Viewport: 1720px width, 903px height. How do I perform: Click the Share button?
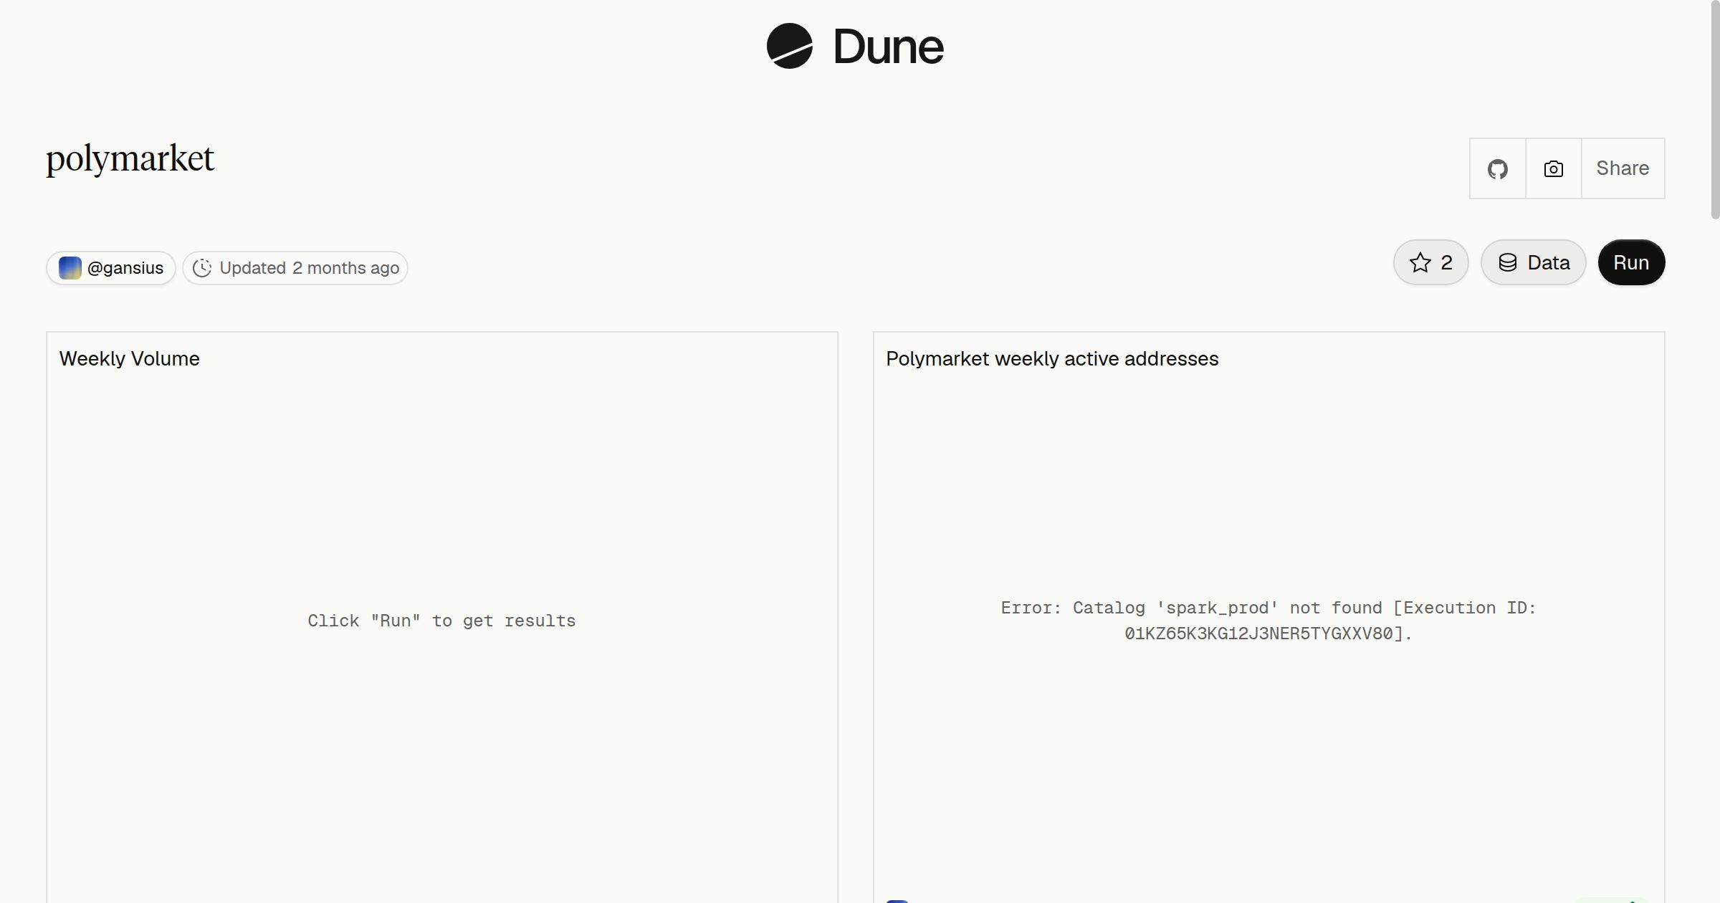(1623, 168)
